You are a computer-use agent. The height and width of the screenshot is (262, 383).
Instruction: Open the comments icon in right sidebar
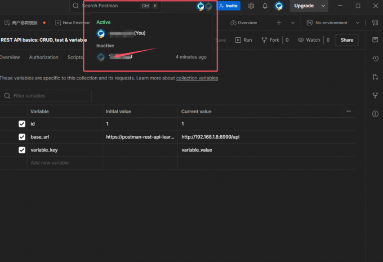pyautogui.click(x=375, y=40)
